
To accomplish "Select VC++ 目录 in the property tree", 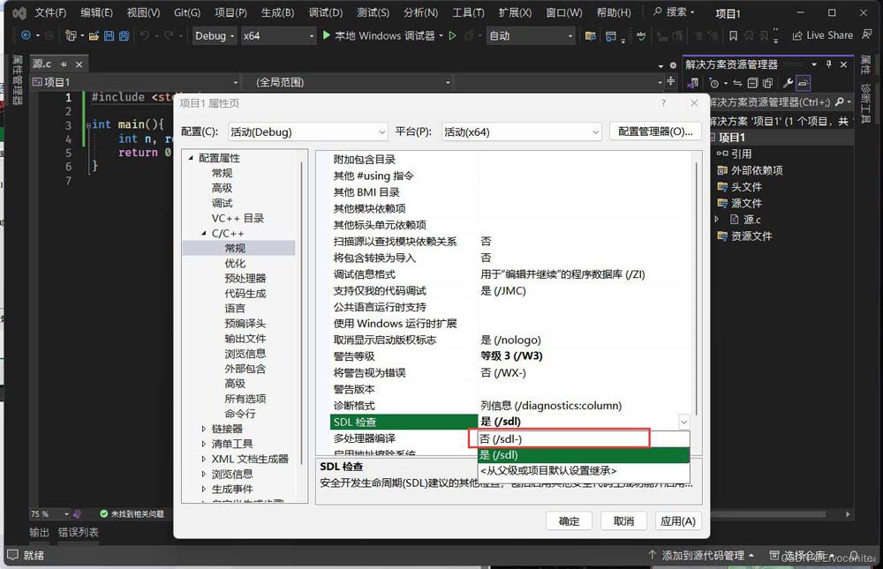I will point(238,219).
